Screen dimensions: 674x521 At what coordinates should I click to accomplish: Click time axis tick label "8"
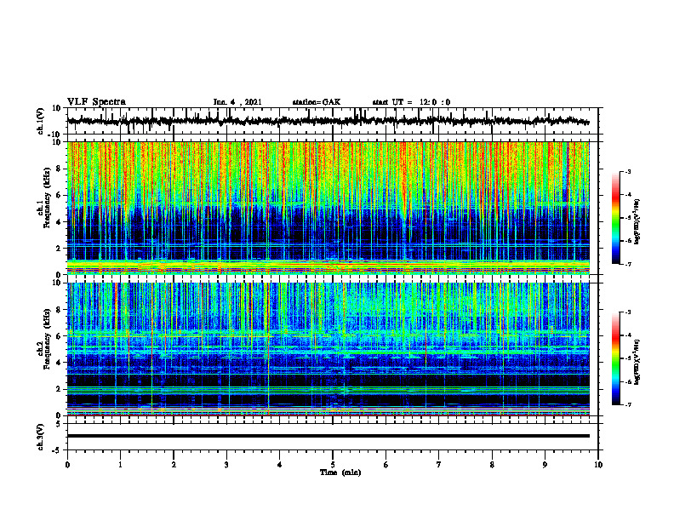click(492, 465)
